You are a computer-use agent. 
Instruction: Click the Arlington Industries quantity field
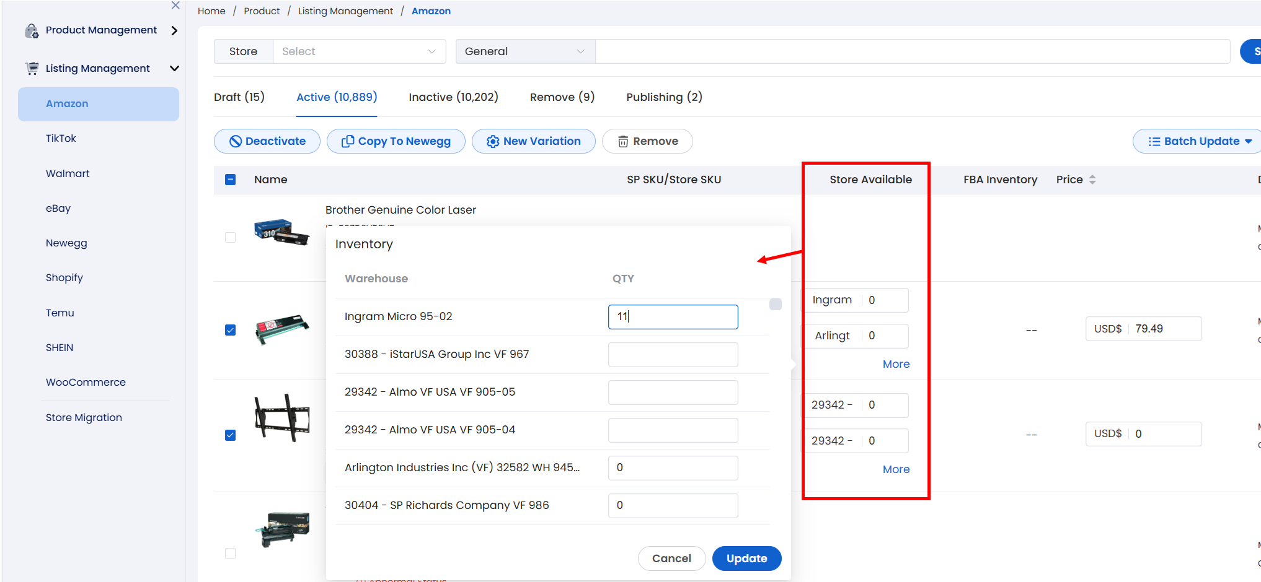[x=673, y=468]
